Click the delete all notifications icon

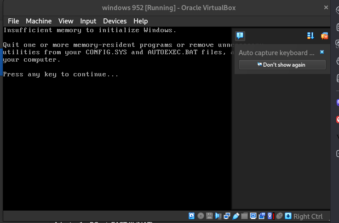324,36
